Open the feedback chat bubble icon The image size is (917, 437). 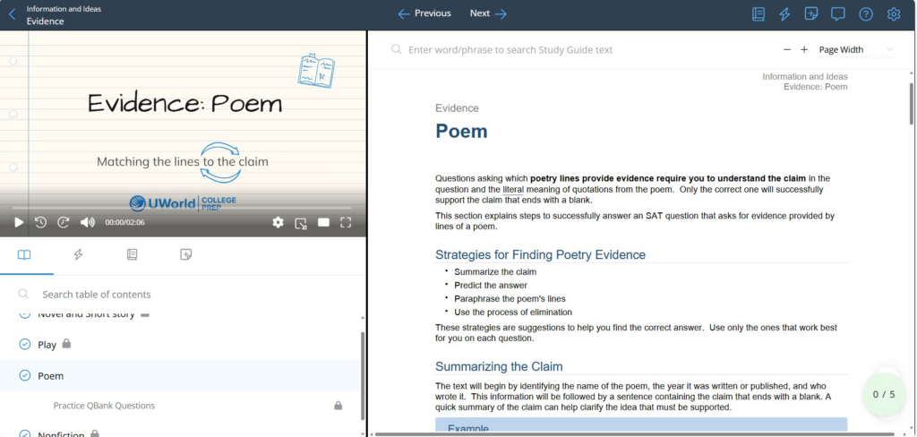point(838,14)
